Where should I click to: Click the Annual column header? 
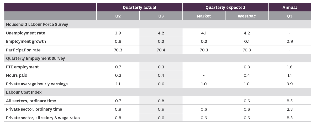(x=290, y=7)
